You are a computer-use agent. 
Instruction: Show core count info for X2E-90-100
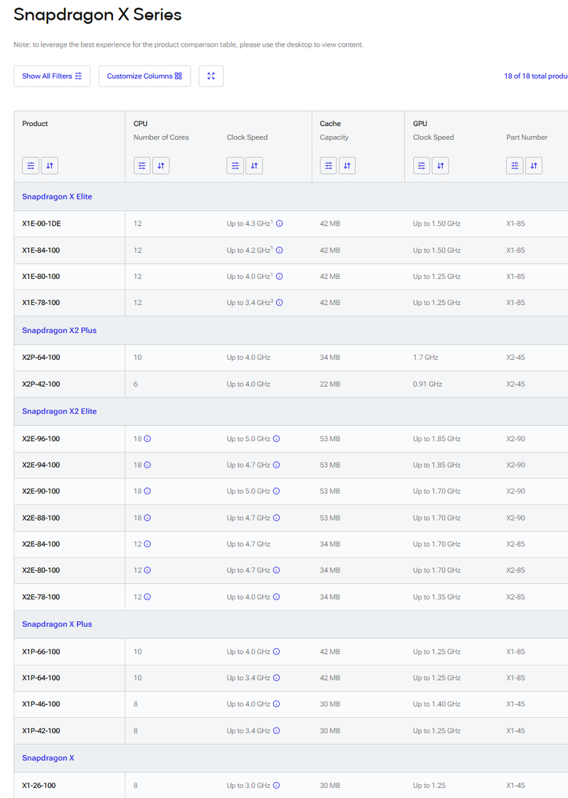[147, 491]
